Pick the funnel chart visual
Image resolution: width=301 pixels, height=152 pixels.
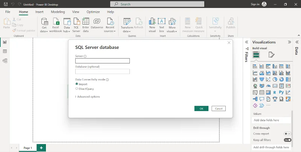point(261,80)
